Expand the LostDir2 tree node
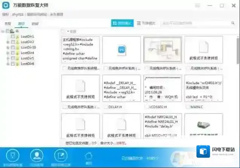Image resolution: width=240 pixels, height=168 pixels. 8,42
